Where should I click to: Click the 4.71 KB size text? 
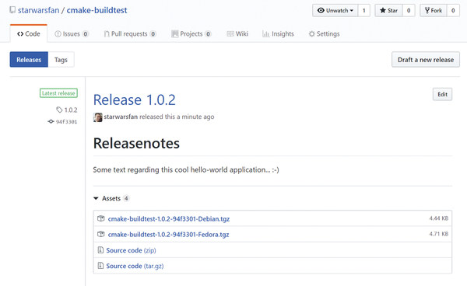tap(439, 234)
